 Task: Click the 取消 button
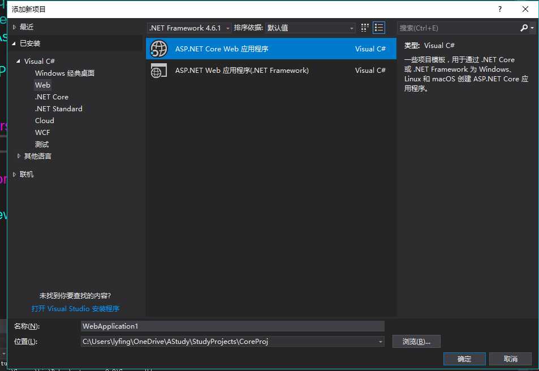(511, 359)
